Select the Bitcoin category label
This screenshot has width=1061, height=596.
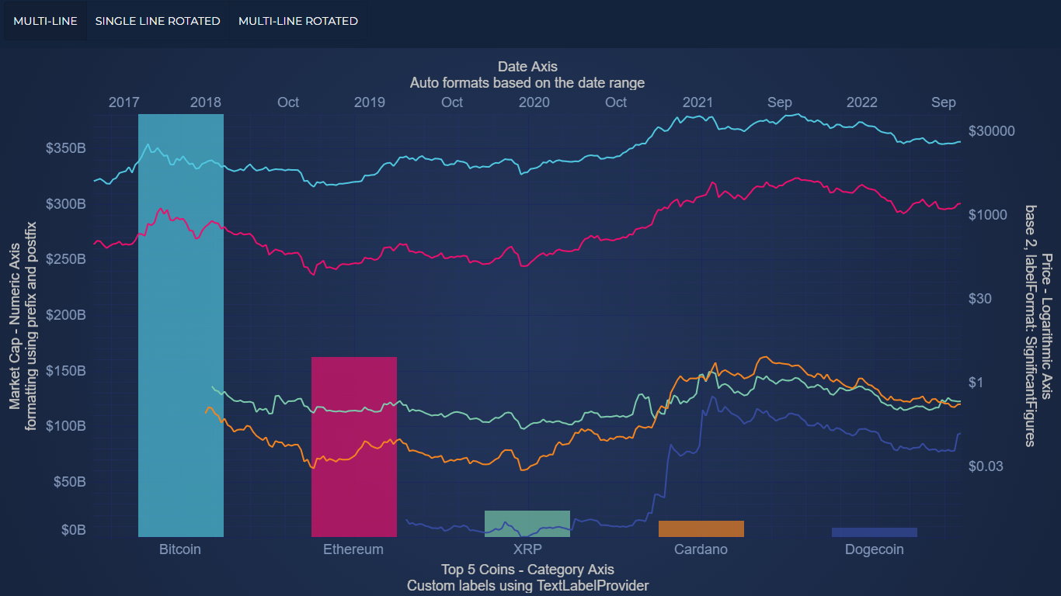pyautogui.click(x=179, y=549)
